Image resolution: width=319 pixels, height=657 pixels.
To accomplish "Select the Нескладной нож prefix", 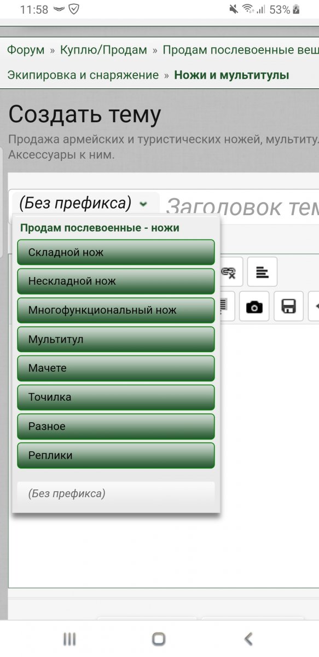I will pos(116,281).
